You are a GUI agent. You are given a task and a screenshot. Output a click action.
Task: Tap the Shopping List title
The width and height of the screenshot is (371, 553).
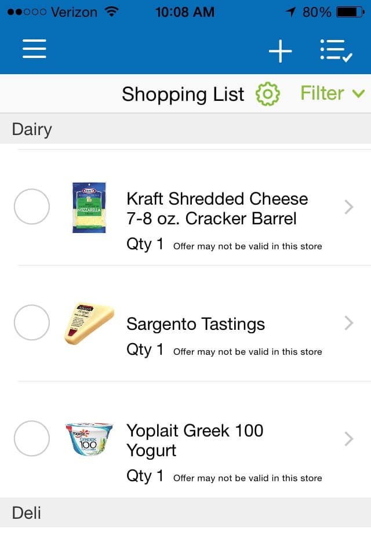183,94
